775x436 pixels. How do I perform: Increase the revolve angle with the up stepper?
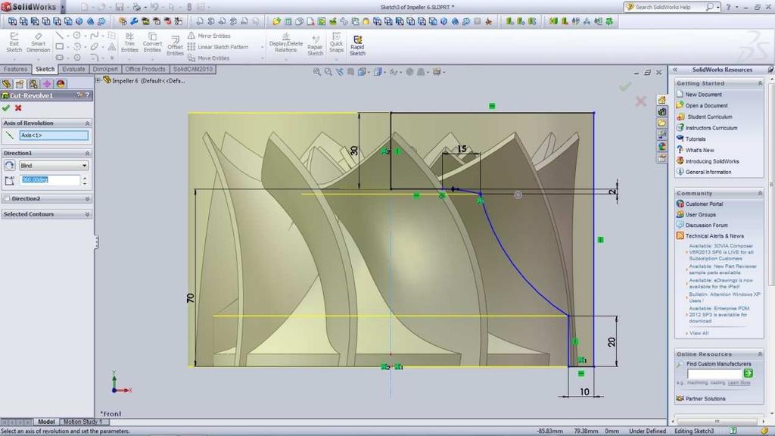pyautogui.click(x=85, y=178)
